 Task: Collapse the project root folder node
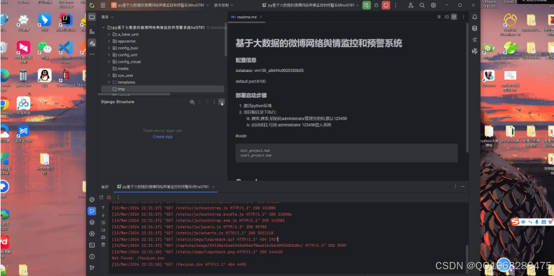click(x=103, y=28)
